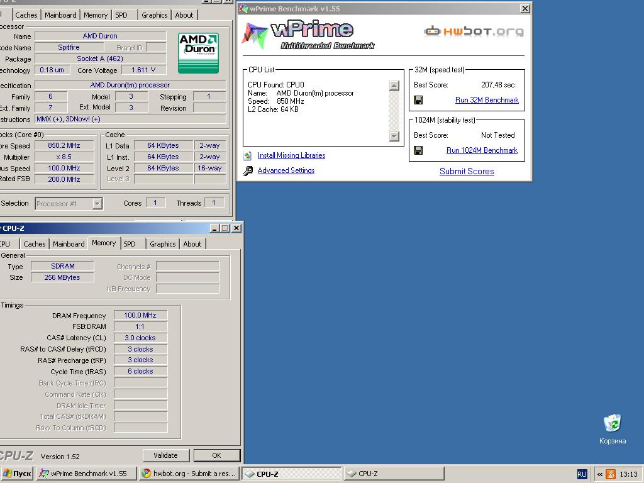Close the lower CPU-Z window

point(236,228)
